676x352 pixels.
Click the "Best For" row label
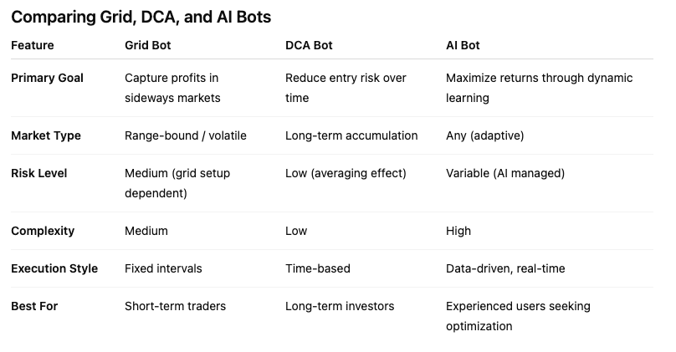(x=34, y=306)
